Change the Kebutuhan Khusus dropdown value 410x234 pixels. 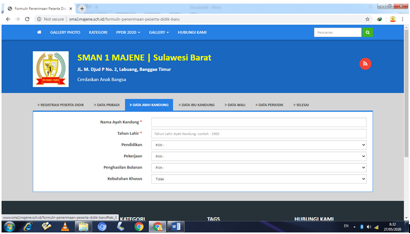[259, 179]
